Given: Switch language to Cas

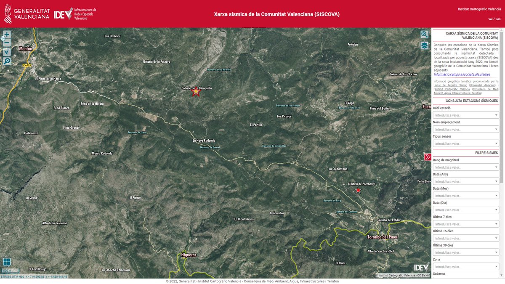Looking at the screenshot, I should 498,19.
